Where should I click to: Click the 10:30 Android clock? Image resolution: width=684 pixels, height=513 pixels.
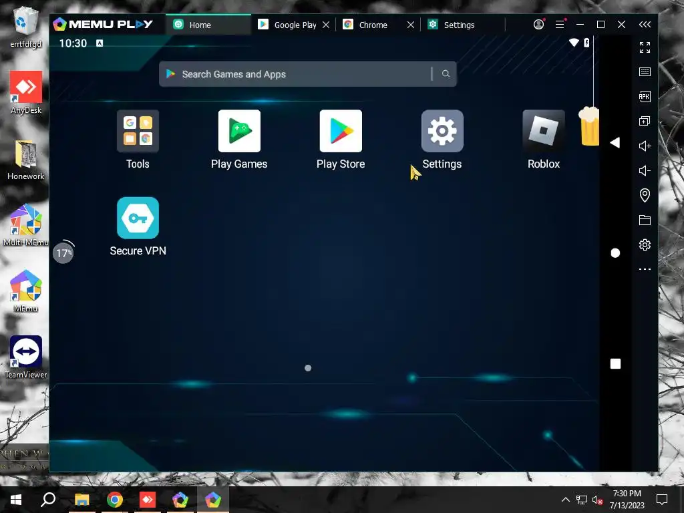coord(73,43)
